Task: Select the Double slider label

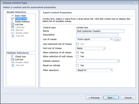Action: tap(22, 62)
